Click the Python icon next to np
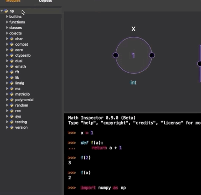 pyautogui.click(x=6, y=11)
